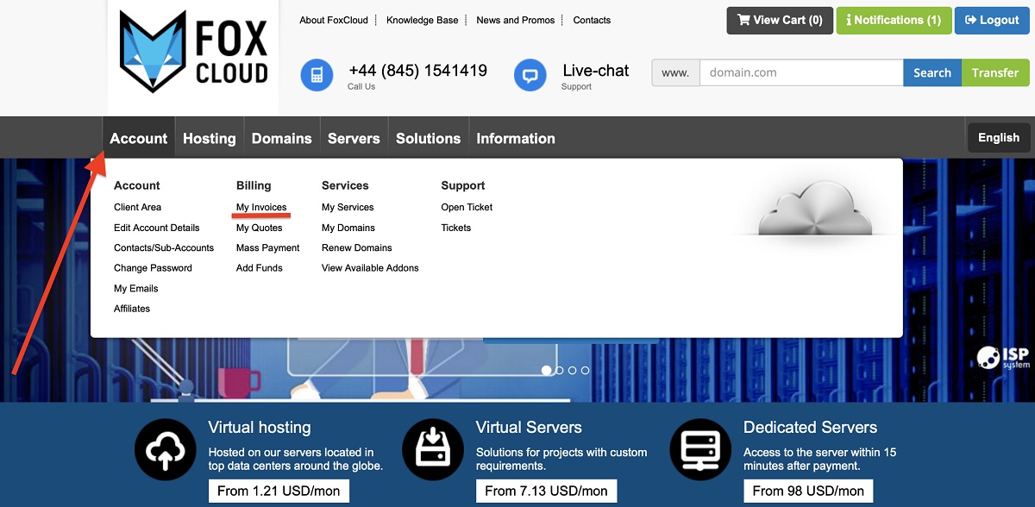Screen dimensions: 1035x507
Task: Select the second carousel slide dot
Action: tap(560, 370)
